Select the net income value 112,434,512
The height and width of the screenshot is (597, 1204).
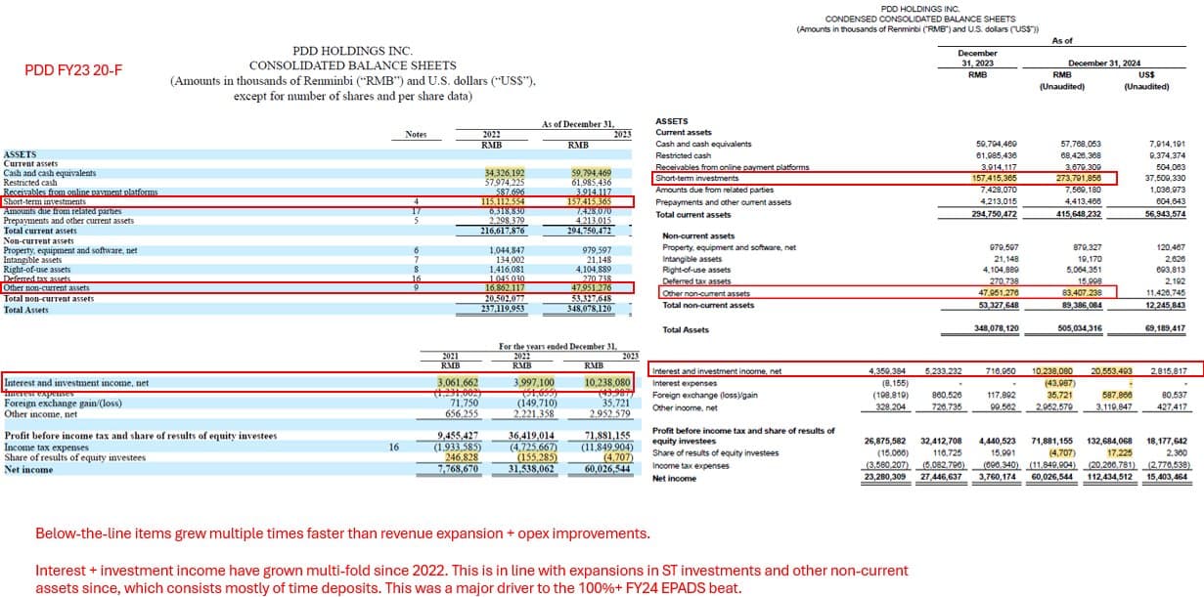click(x=1109, y=478)
